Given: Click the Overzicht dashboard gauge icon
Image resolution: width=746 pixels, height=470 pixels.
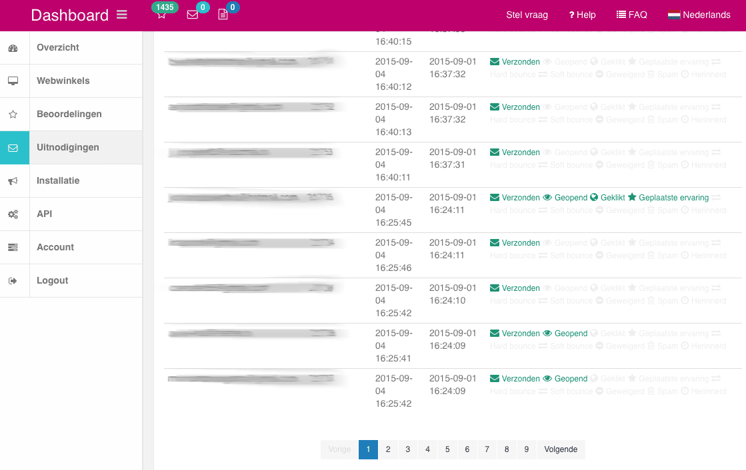Looking at the screenshot, I should click(13, 48).
